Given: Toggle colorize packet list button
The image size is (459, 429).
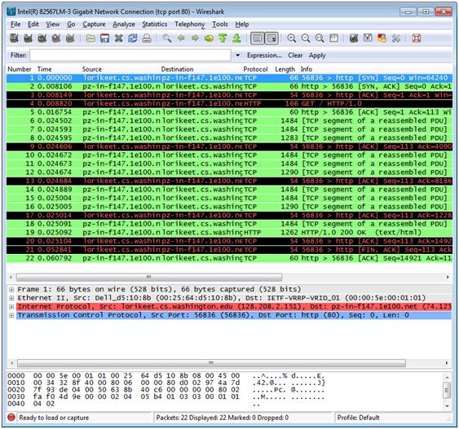Looking at the screenshot, I should (x=258, y=38).
